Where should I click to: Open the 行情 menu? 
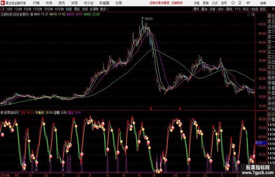(x=36, y=3)
